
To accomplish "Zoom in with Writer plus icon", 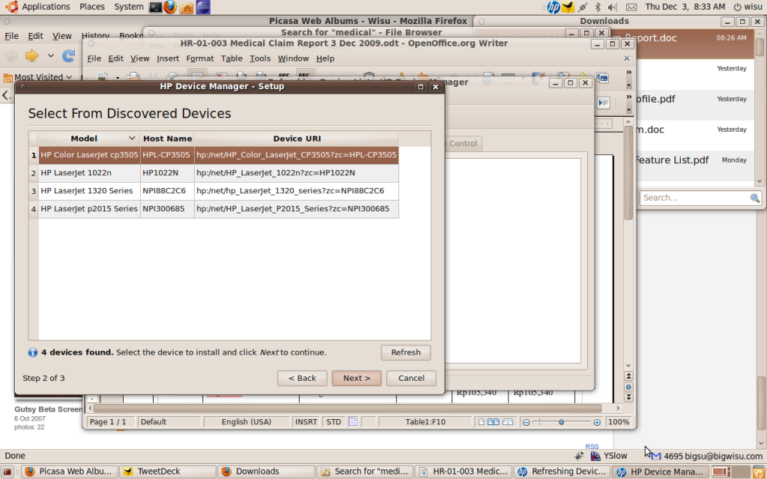I will click(x=597, y=422).
